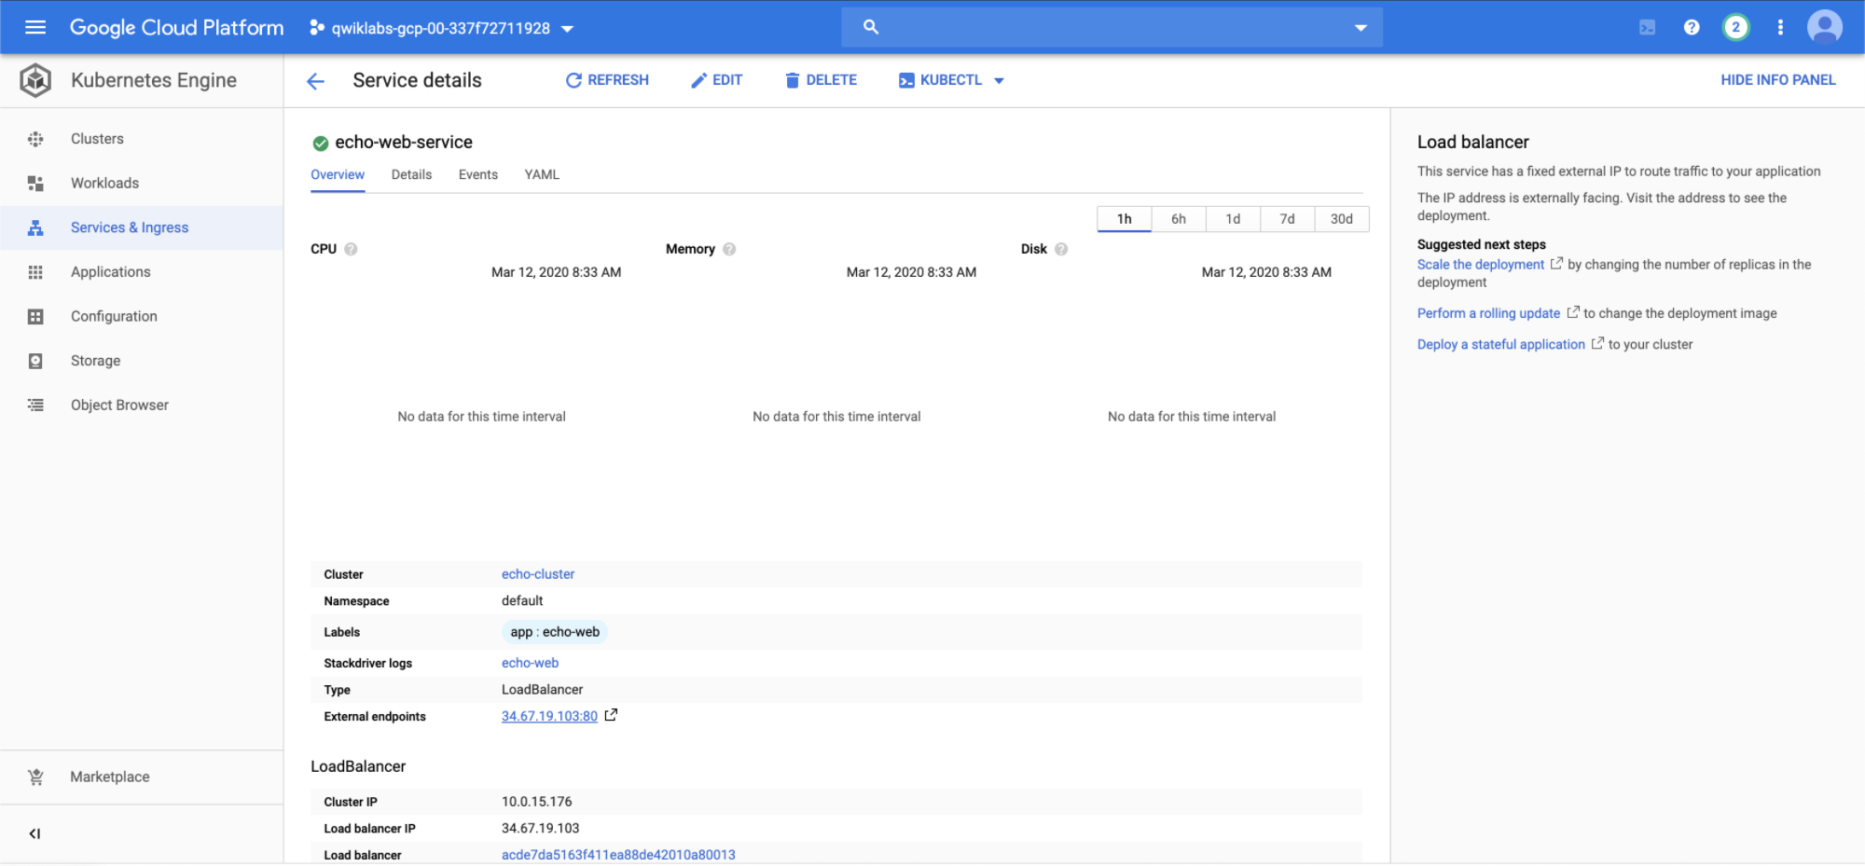
Task: Click HIDE INFO PANEL
Action: pyautogui.click(x=1778, y=80)
